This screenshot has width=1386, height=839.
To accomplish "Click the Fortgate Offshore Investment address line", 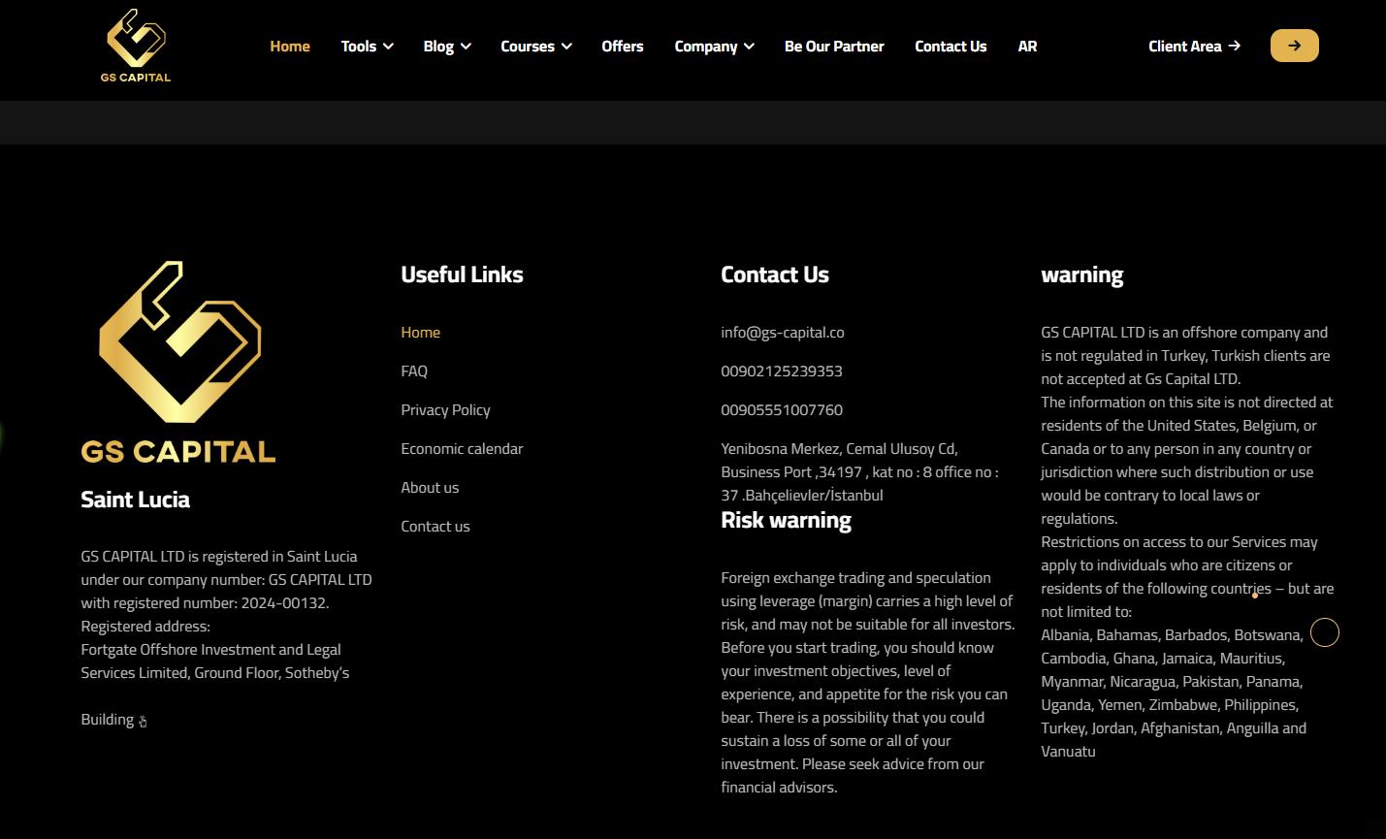I will [x=210, y=649].
